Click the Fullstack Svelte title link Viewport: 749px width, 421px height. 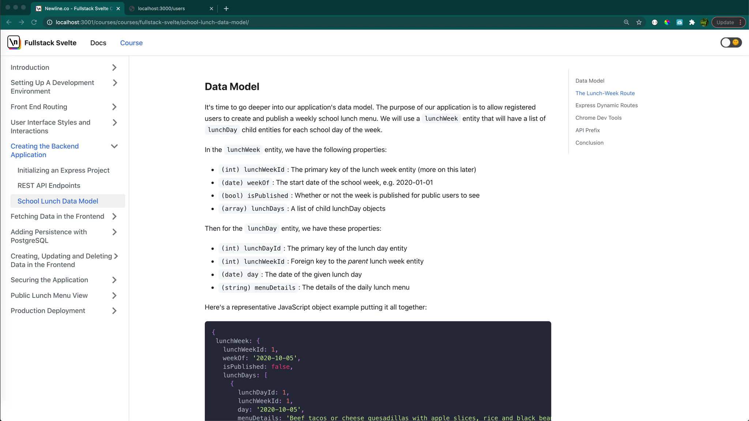pyautogui.click(x=50, y=43)
